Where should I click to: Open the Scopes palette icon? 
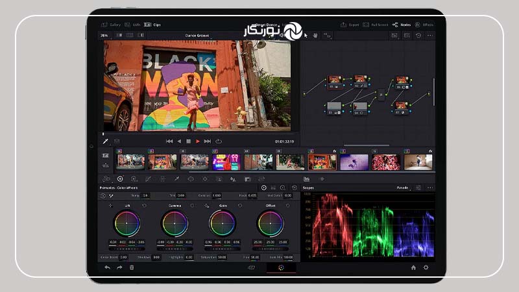pyautogui.click(x=306, y=179)
